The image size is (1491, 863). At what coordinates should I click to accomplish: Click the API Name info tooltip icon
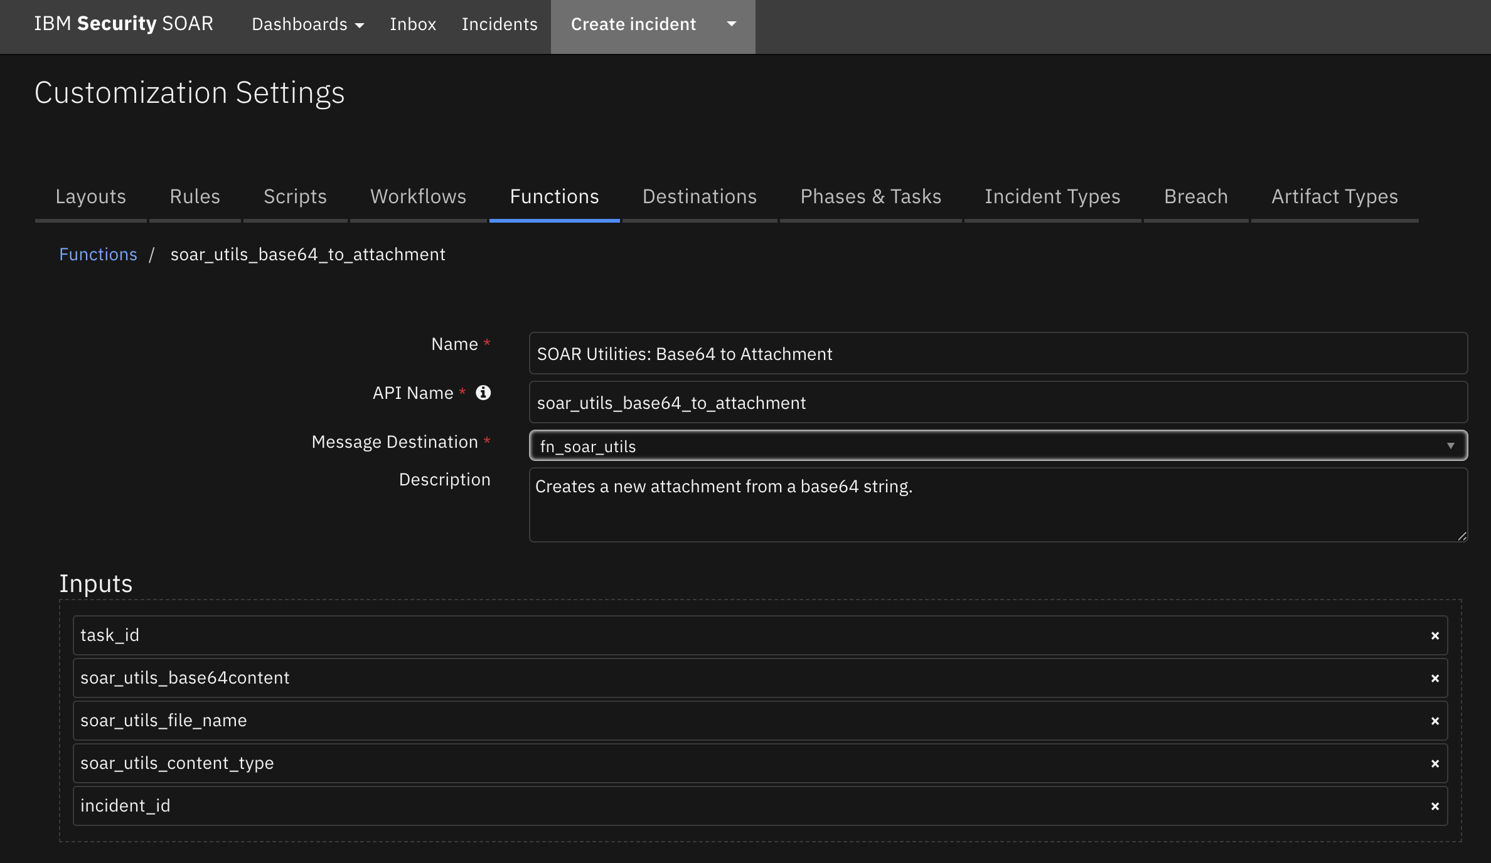click(483, 391)
